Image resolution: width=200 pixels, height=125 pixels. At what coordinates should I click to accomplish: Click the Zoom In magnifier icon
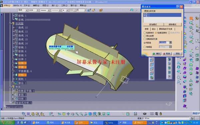click(77, 114)
